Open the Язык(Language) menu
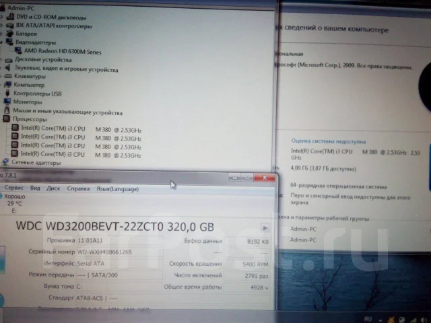This screenshot has height=323, width=431. coord(118,189)
